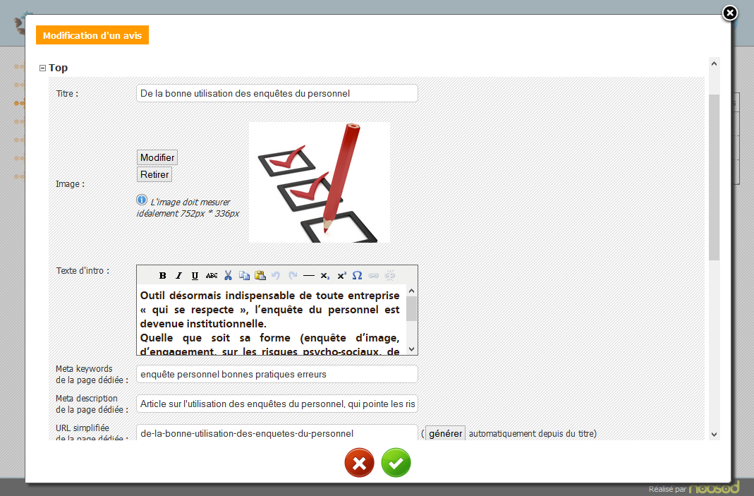Click the noosod logo link

click(x=714, y=488)
